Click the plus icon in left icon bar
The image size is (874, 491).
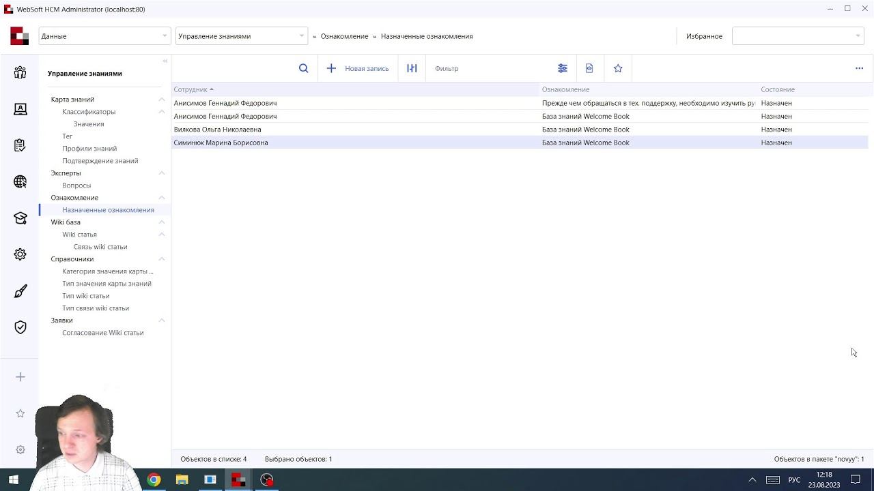20,377
